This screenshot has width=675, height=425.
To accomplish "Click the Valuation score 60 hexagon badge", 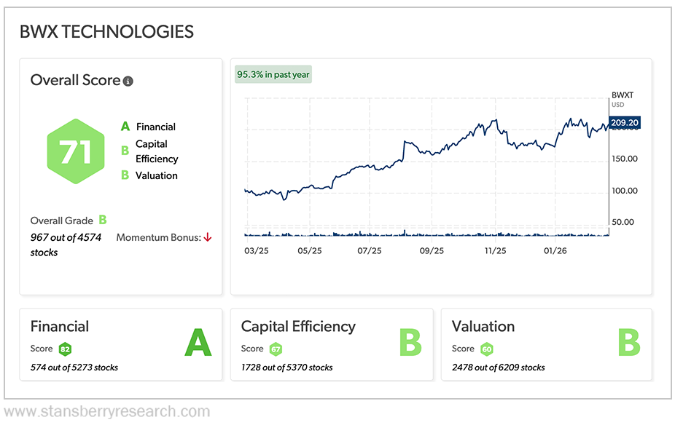I will [x=486, y=349].
